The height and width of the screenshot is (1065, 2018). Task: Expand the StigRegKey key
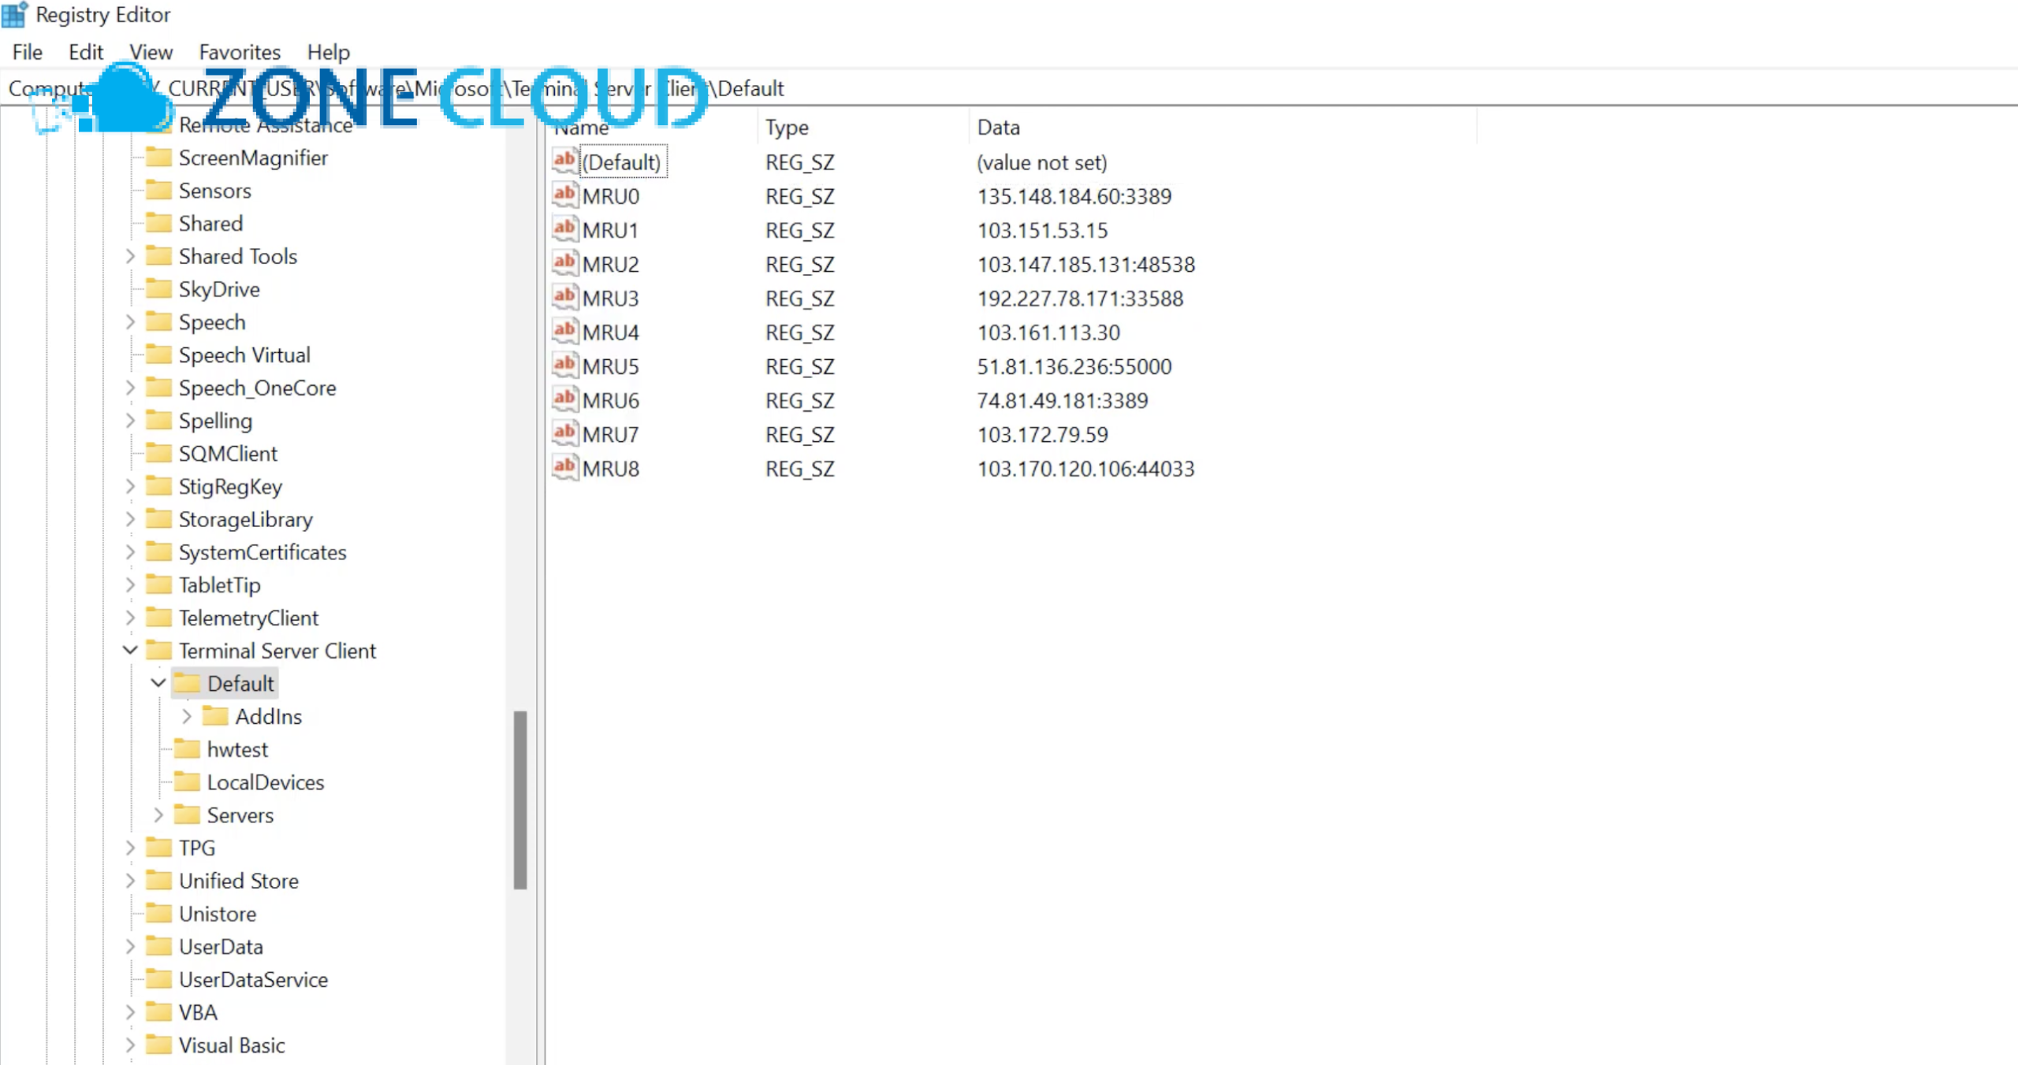(x=130, y=486)
